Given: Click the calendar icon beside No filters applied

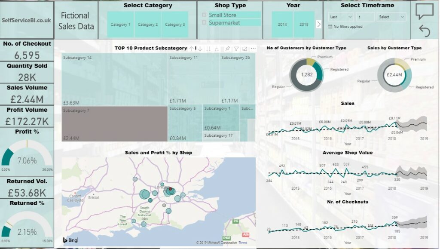Looking at the screenshot, I should point(330,26).
